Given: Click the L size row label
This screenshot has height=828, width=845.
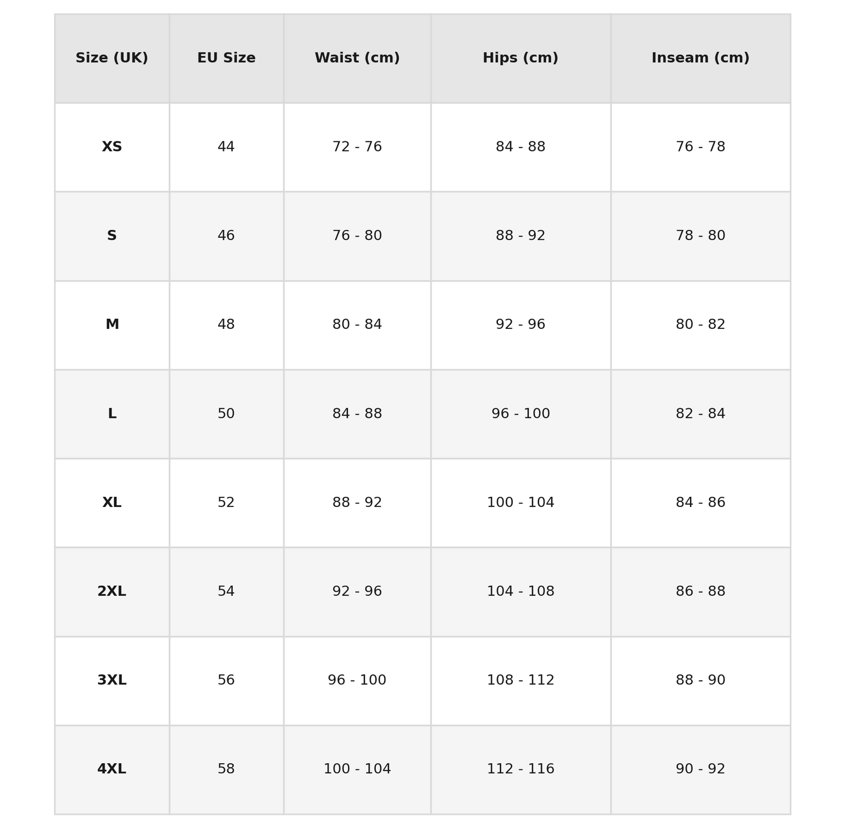Looking at the screenshot, I should [112, 414].
